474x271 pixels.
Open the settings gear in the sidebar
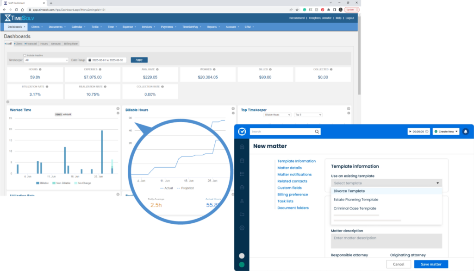click(242, 228)
